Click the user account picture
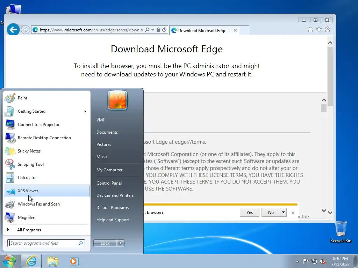The height and width of the screenshot is (268, 358). 117,100
